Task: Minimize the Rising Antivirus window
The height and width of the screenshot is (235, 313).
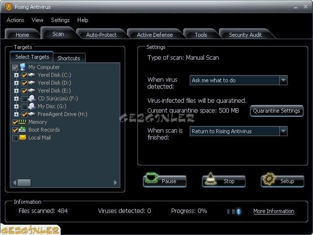Action: (x=295, y=7)
